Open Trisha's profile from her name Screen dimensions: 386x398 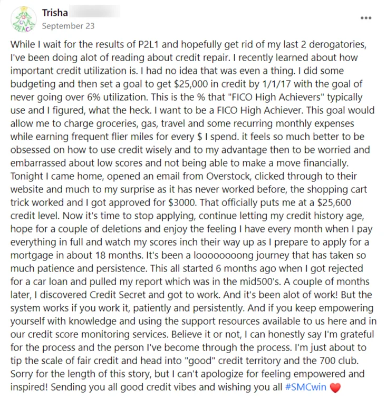[x=55, y=13]
